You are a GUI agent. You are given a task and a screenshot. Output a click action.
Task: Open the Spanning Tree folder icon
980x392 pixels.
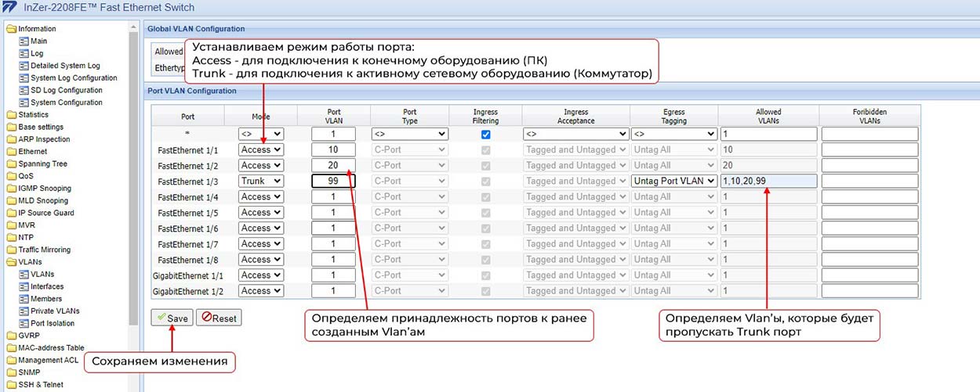click(11, 164)
